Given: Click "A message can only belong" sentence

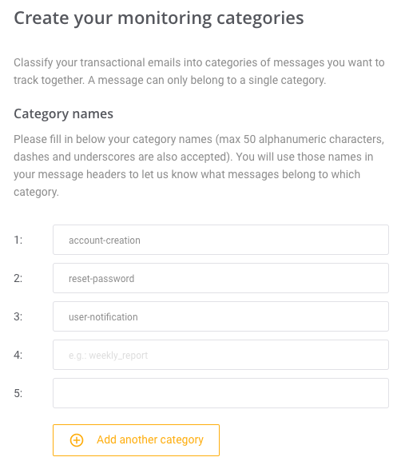Looking at the screenshot, I should pyautogui.click(x=207, y=80).
